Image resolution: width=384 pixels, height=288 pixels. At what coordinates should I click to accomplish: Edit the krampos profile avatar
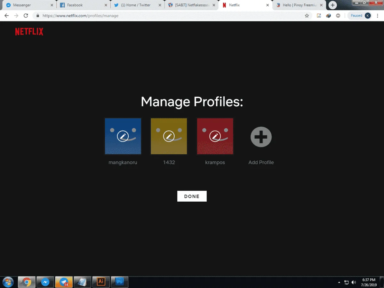(x=215, y=136)
